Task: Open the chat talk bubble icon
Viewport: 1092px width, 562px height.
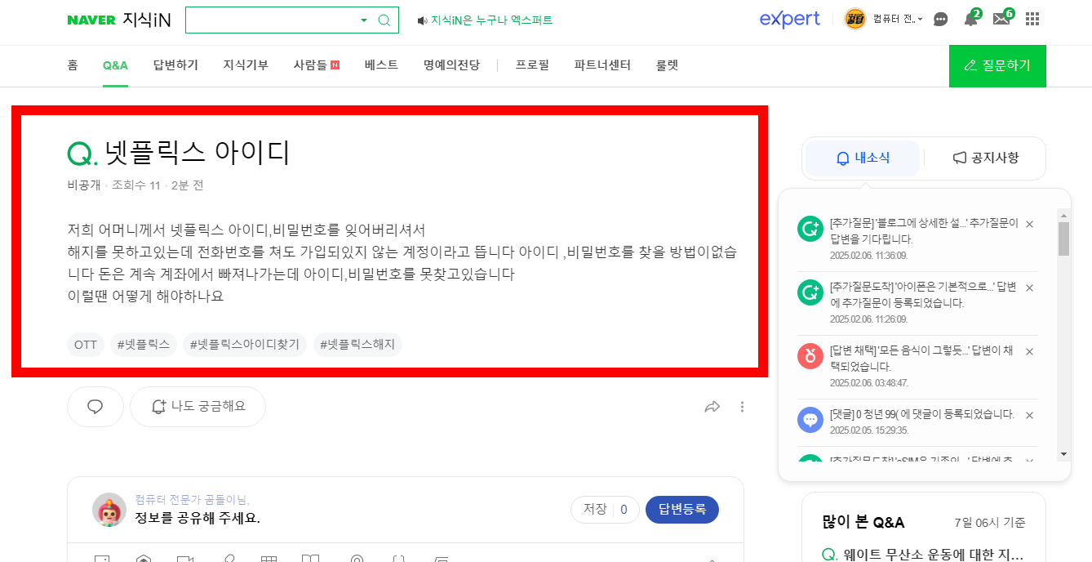Action: [x=941, y=19]
